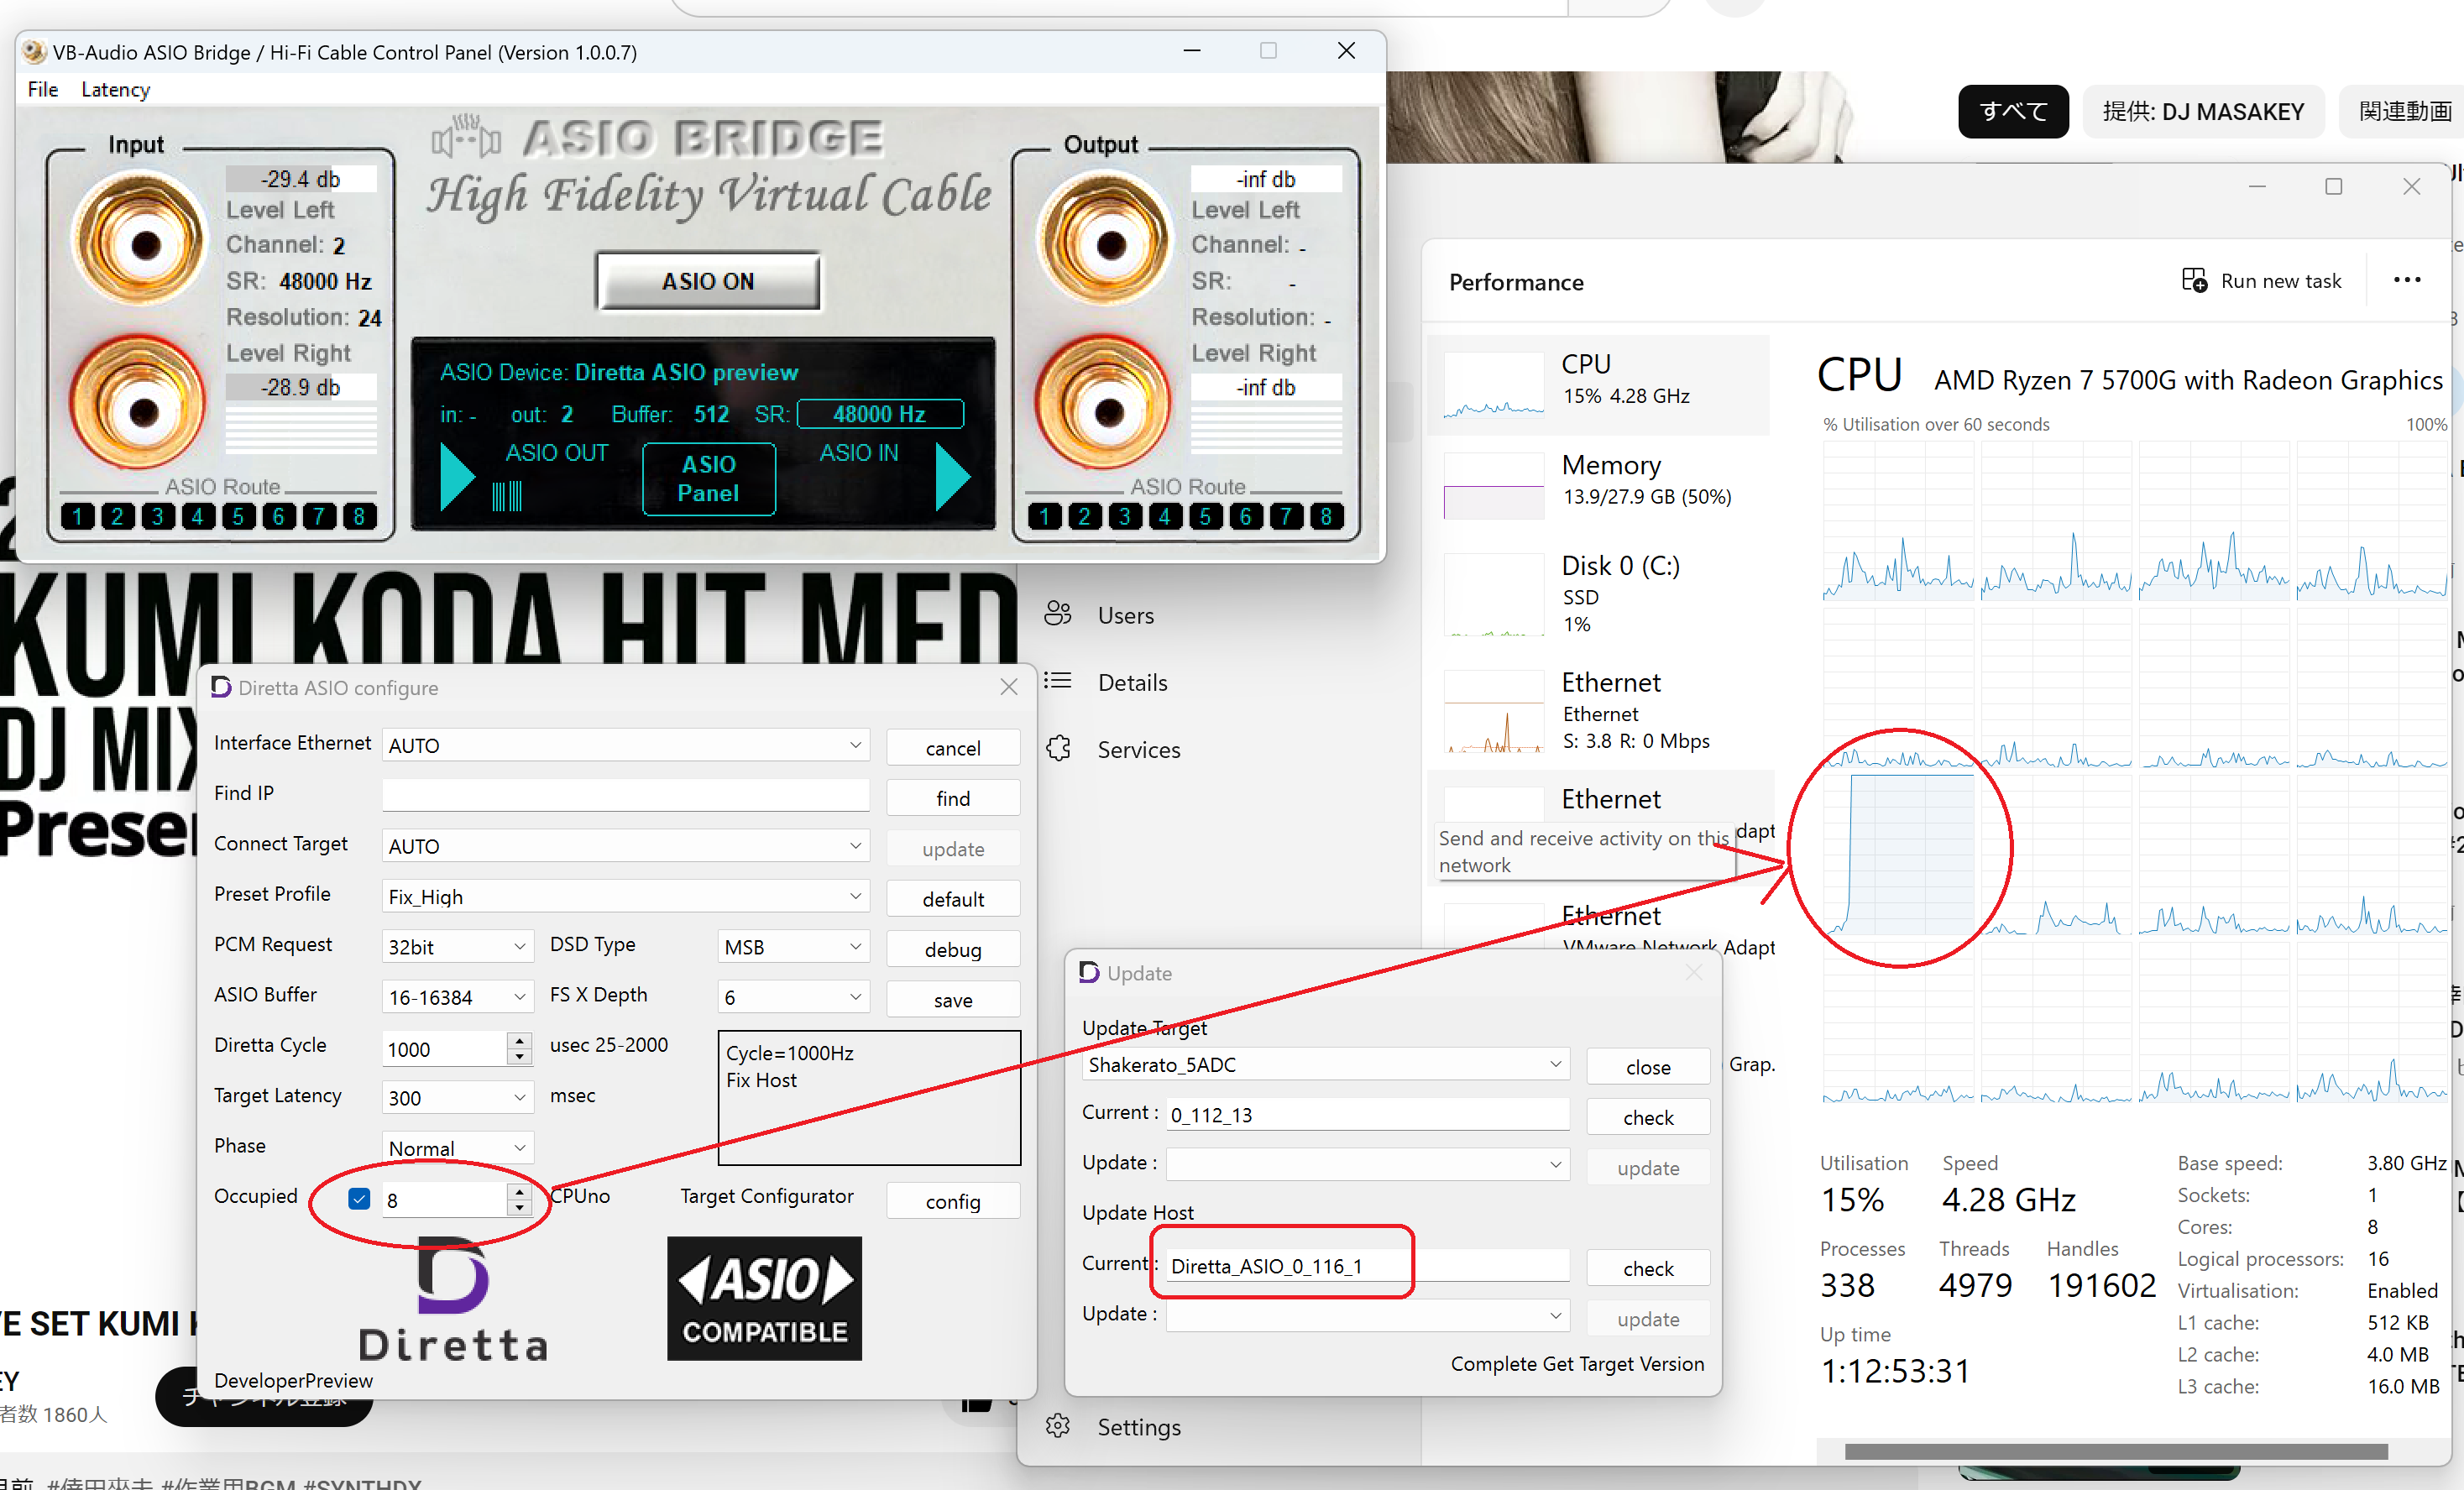Click the ASIO OUT play arrow icon
The width and height of the screenshot is (2464, 1490).
[x=457, y=477]
